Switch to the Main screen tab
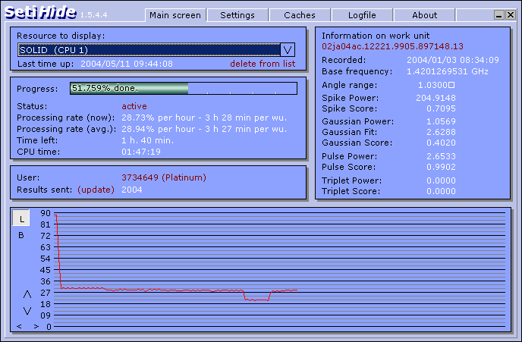Viewport: 522px width, 342px height. 175,15
